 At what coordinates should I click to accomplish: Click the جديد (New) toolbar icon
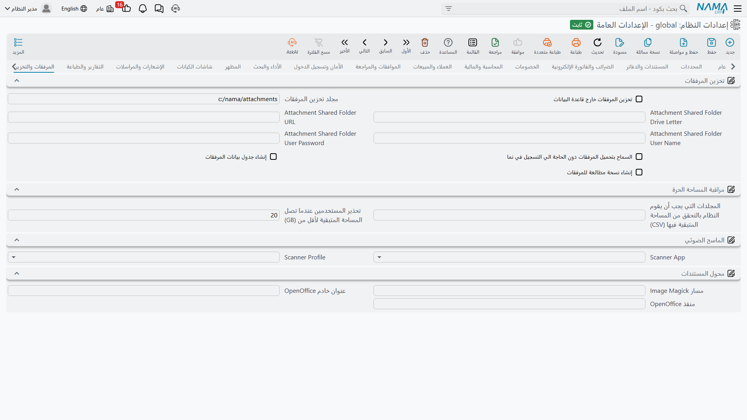(x=730, y=42)
